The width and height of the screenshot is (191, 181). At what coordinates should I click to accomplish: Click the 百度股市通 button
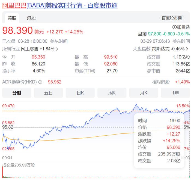coord(172,18)
